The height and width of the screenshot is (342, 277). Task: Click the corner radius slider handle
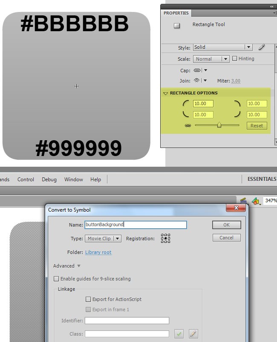click(219, 125)
